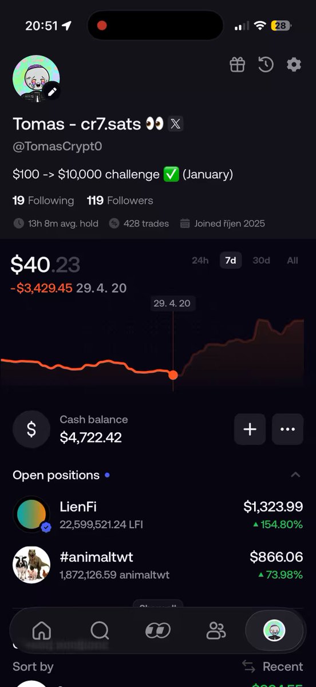Select the 30d chart range
Image resolution: width=316 pixels, height=687 pixels.
pos(261,260)
